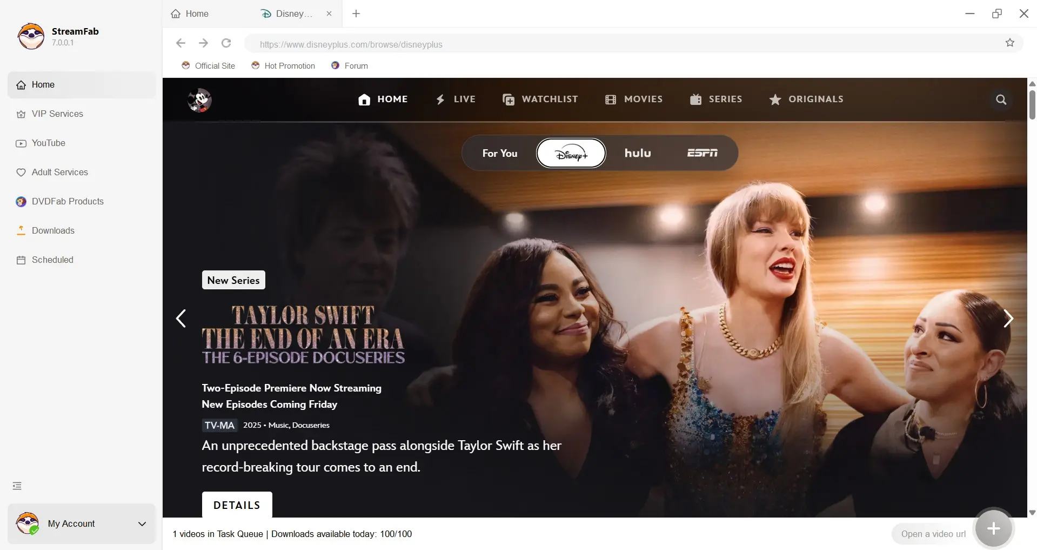Click the page vertical scrollbar thumb

click(x=1032, y=105)
